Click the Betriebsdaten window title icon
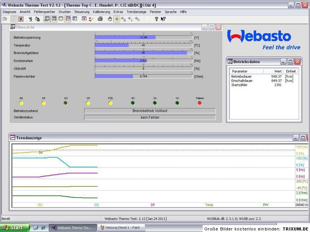310x232 pixels. (230, 61)
